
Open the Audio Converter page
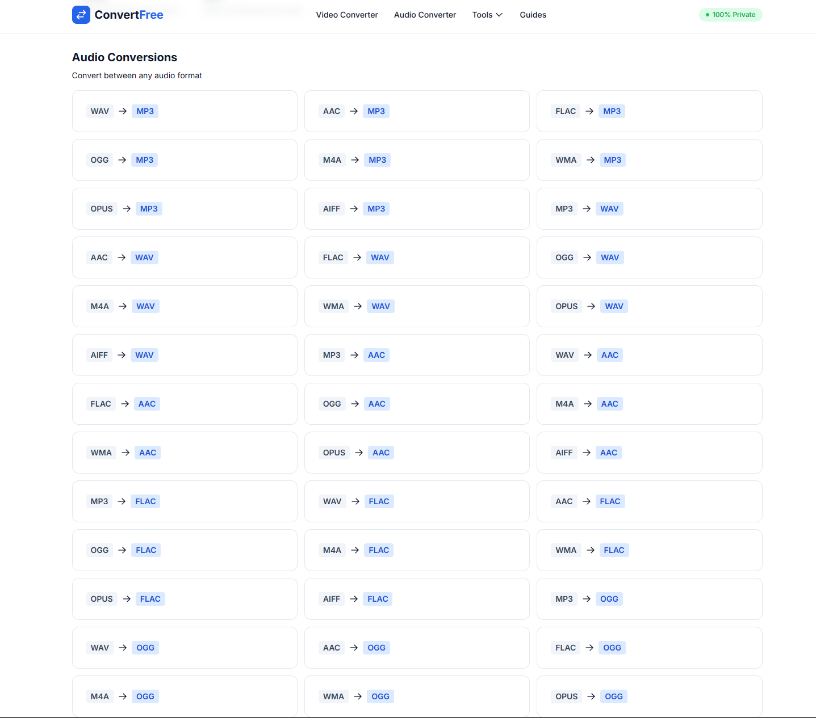[x=425, y=15]
